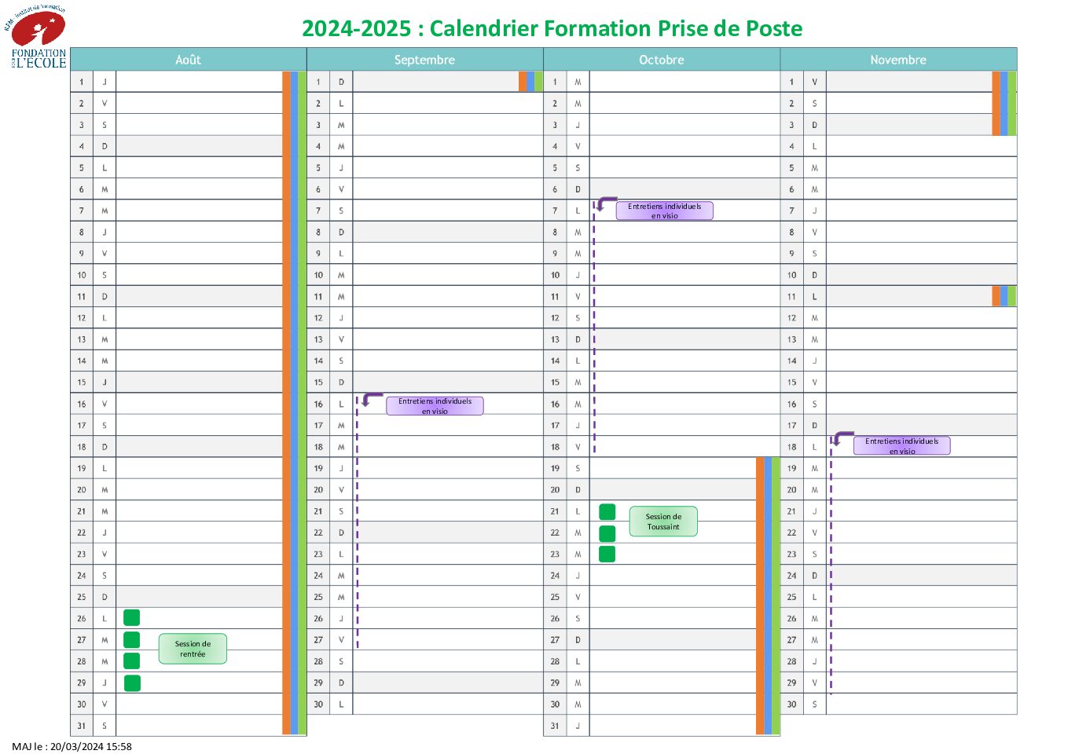The height and width of the screenshot is (754, 1090).
Task: Click the orange stripe on 11 November
Action: pos(996,296)
